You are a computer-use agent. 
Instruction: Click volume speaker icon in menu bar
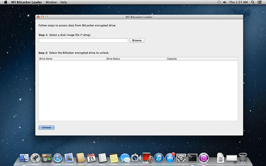pos(225,2)
